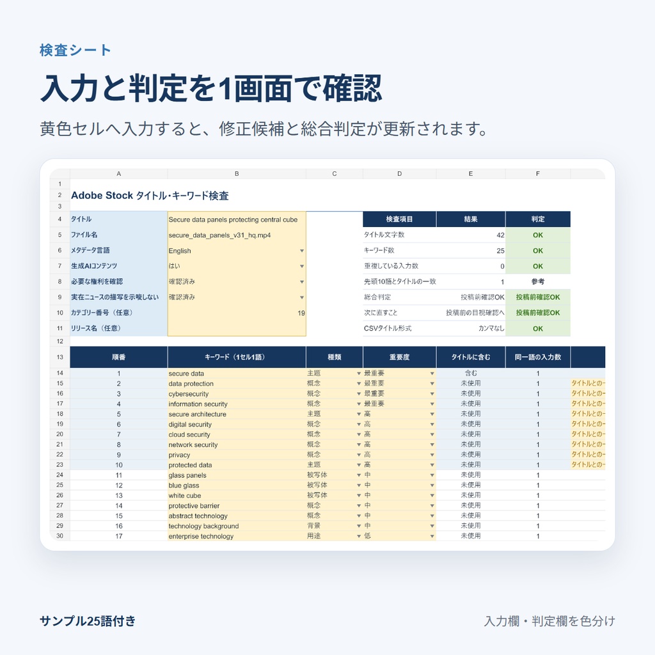Select column D header
The height and width of the screenshot is (655, 655).
400,174
